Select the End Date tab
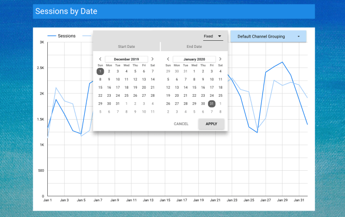This screenshot has width=345, height=217. (194, 46)
